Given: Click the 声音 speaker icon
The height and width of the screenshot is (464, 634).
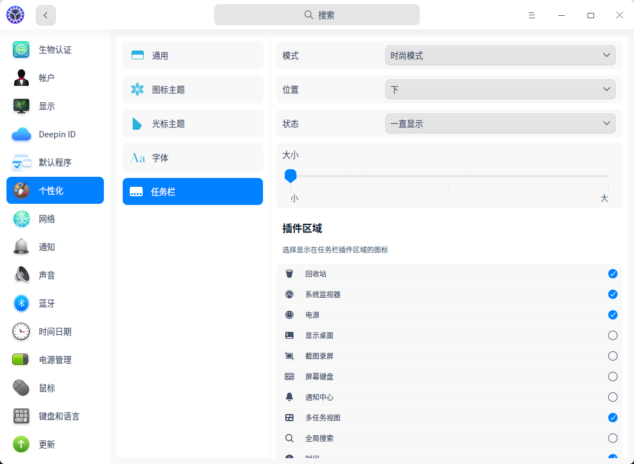Looking at the screenshot, I should coord(21,275).
